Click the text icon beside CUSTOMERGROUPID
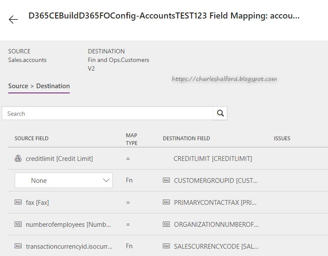 click(x=166, y=181)
